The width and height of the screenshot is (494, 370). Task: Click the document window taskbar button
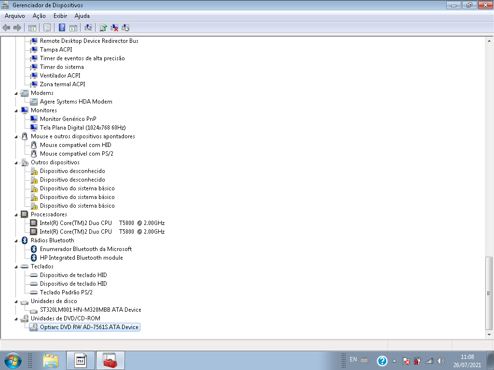(x=81, y=360)
